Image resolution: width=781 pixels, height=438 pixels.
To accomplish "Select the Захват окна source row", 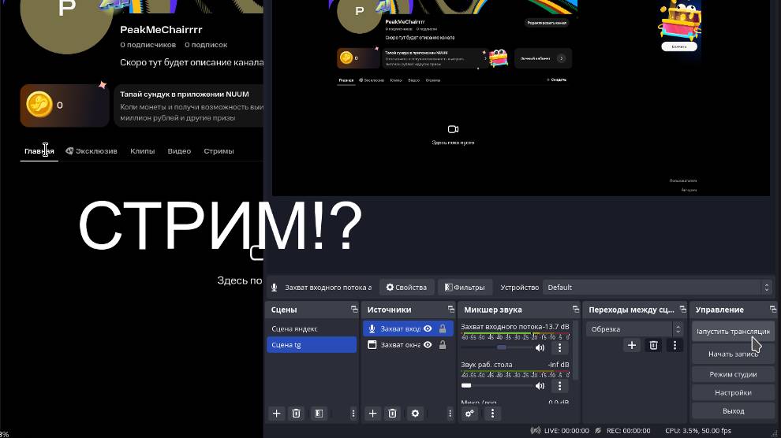I will [408, 344].
